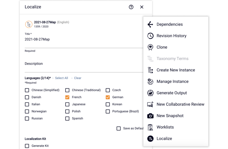Click the Clear languages link

[x=78, y=78]
